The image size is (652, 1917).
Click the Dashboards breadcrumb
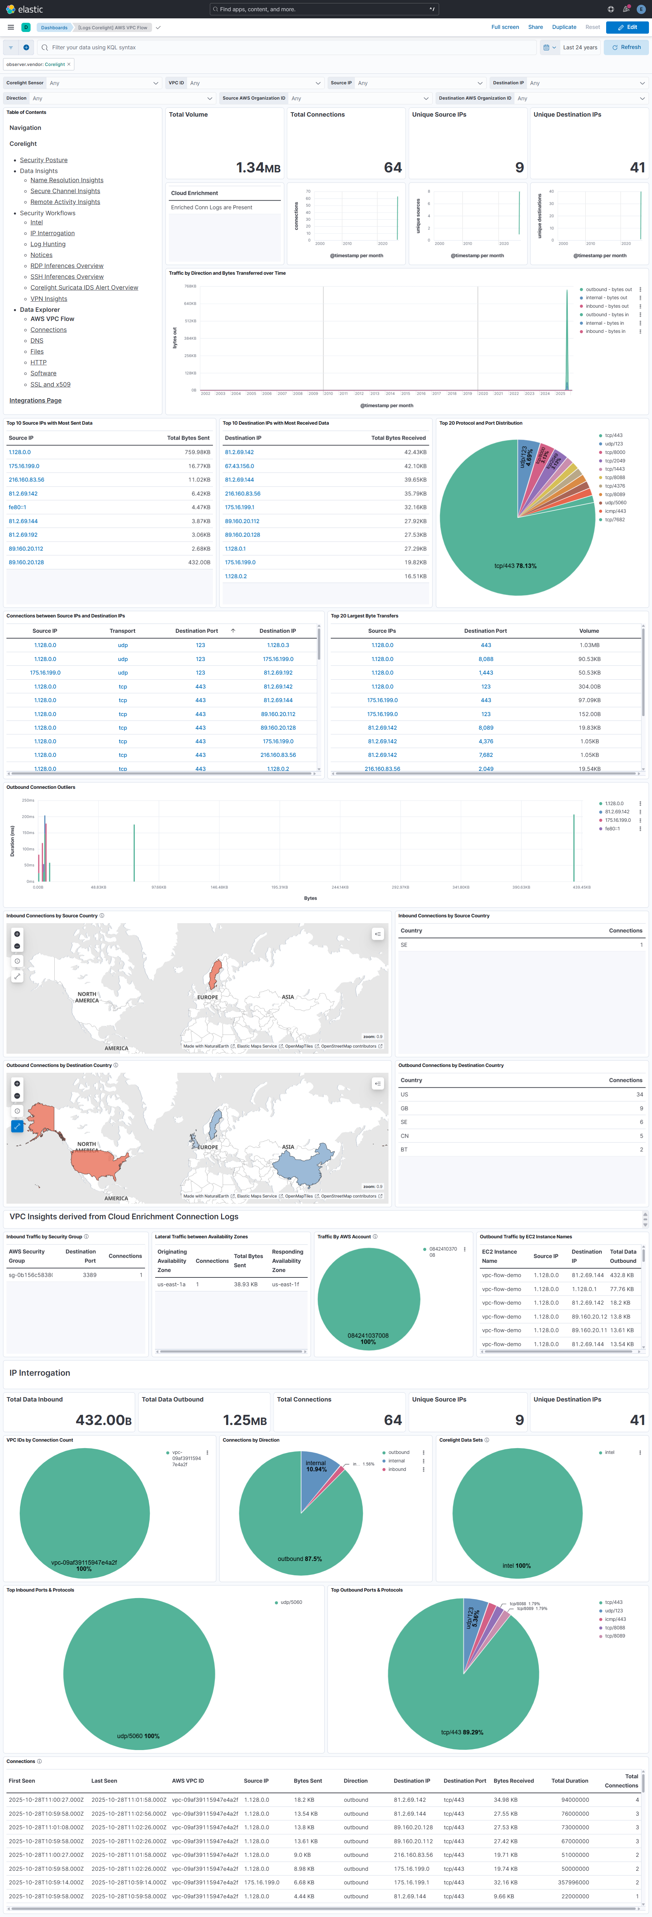(54, 27)
